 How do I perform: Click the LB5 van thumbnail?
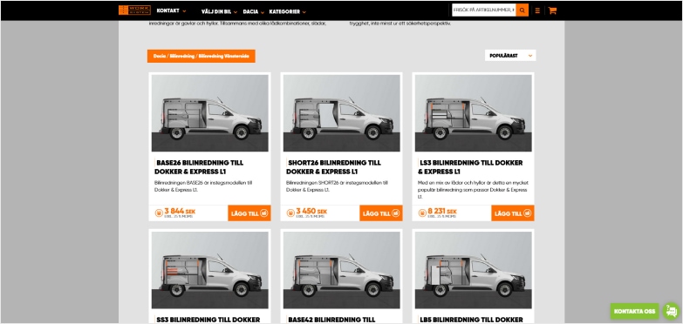click(x=473, y=270)
